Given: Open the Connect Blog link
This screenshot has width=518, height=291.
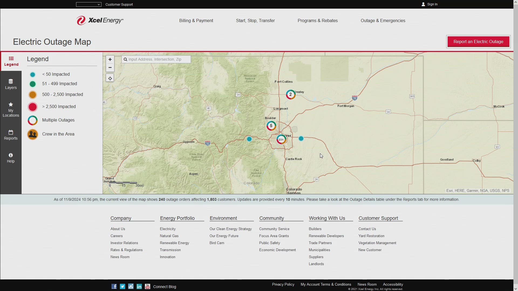Looking at the screenshot, I should [x=165, y=287].
